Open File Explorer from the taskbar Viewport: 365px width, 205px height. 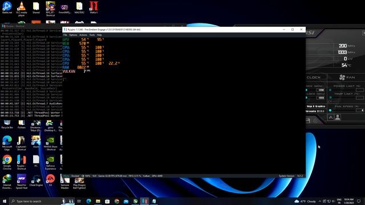point(98,201)
